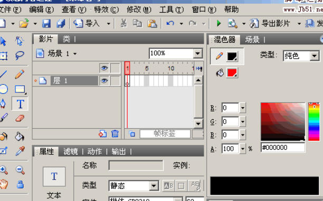The width and height of the screenshot is (323, 201).
Task: Open the 类型 纯色 dropdown
Action: pos(315,55)
